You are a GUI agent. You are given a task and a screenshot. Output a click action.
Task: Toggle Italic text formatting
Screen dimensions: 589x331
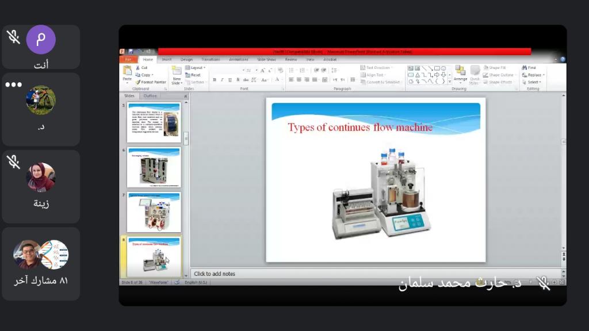pos(222,80)
